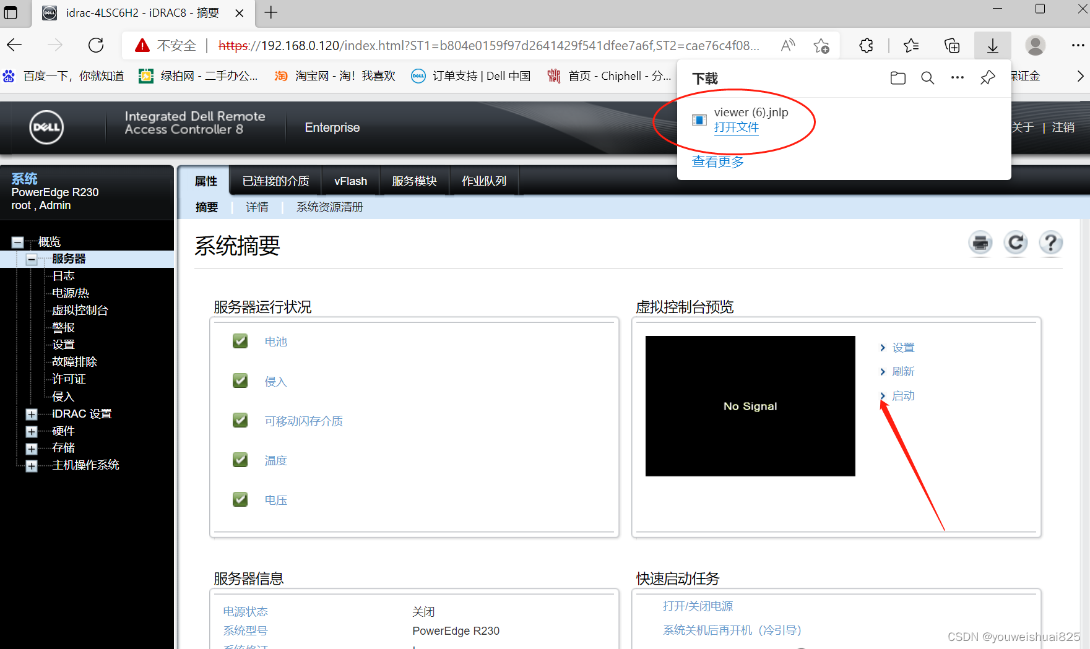The height and width of the screenshot is (649, 1090).
Task: Refresh the system summary with circular arrow
Action: [x=1016, y=243]
